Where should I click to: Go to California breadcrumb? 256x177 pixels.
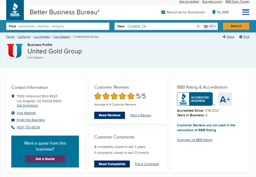(x=24, y=37)
